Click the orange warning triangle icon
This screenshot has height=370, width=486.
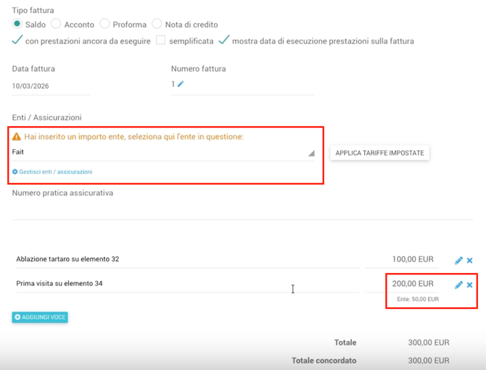coord(17,137)
